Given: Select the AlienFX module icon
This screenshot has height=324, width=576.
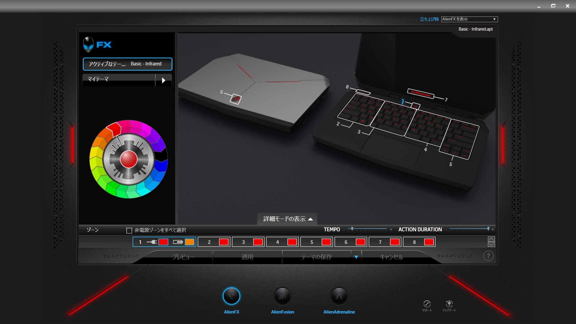Looking at the screenshot, I should (231, 296).
